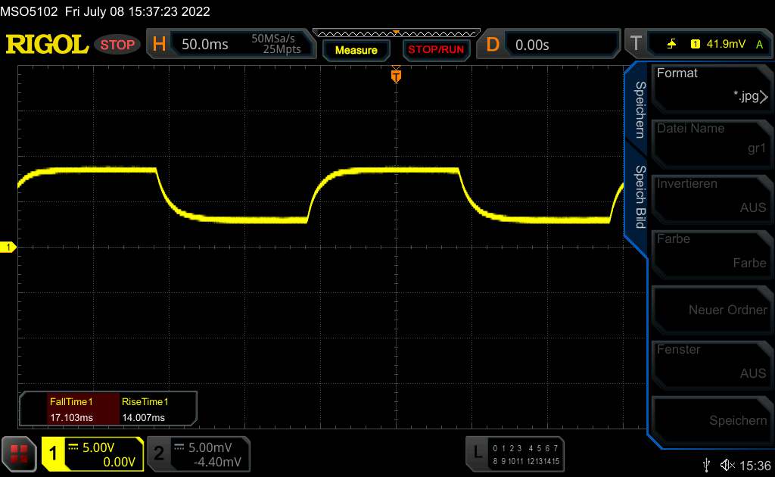Screen dimensions: 775x477
Task: Switch to the Speichern side tab
Action: (638, 110)
